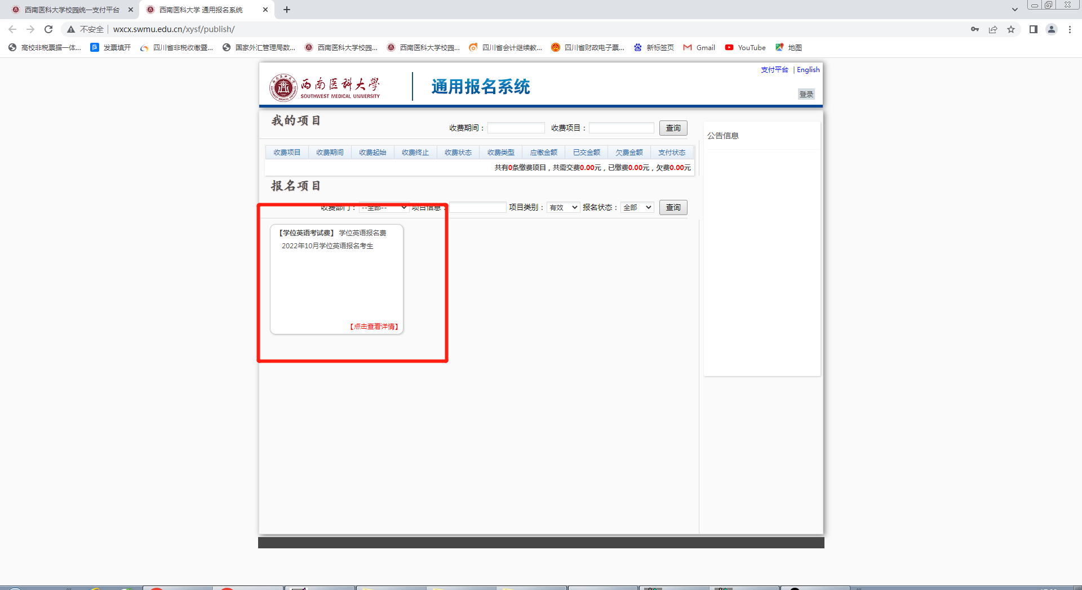
Task: Reload the page with the refresh icon
Action: (x=48, y=29)
